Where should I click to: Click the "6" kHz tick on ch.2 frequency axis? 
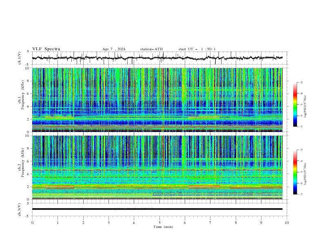pos(29,161)
